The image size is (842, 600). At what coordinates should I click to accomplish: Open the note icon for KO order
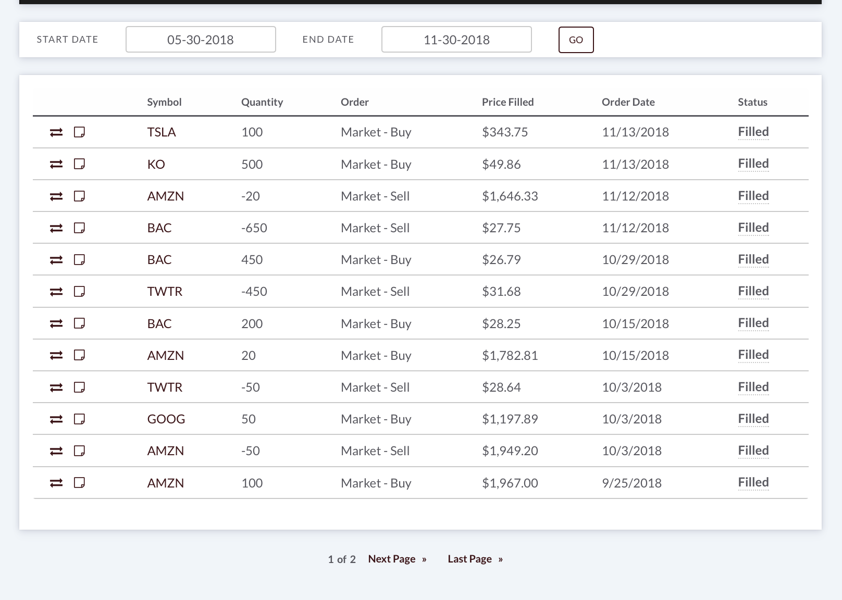coord(79,164)
